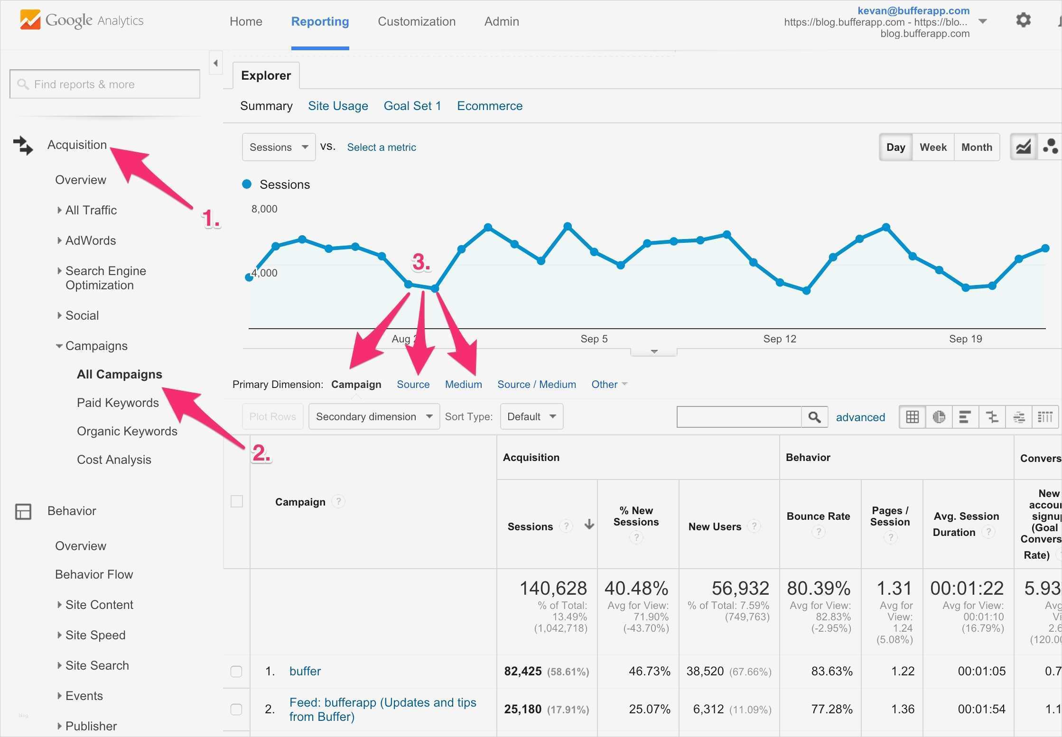Click the table search magnifier button
Image resolution: width=1062 pixels, height=737 pixels.
[x=814, y=417]
